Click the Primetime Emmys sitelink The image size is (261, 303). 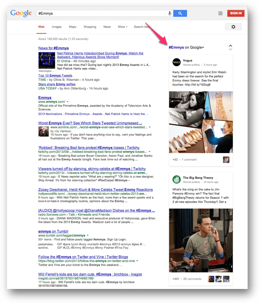pos(77,114)
